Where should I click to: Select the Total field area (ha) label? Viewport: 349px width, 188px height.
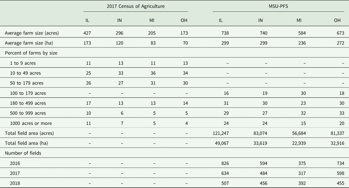coord(26,143)
